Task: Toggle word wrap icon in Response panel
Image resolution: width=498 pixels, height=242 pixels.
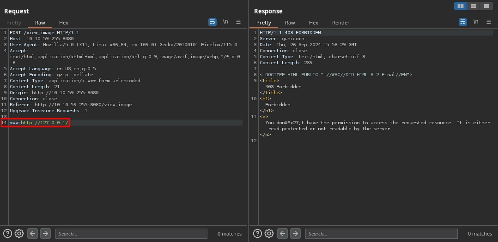Action: pyautogui.click(x=462, y=22)
